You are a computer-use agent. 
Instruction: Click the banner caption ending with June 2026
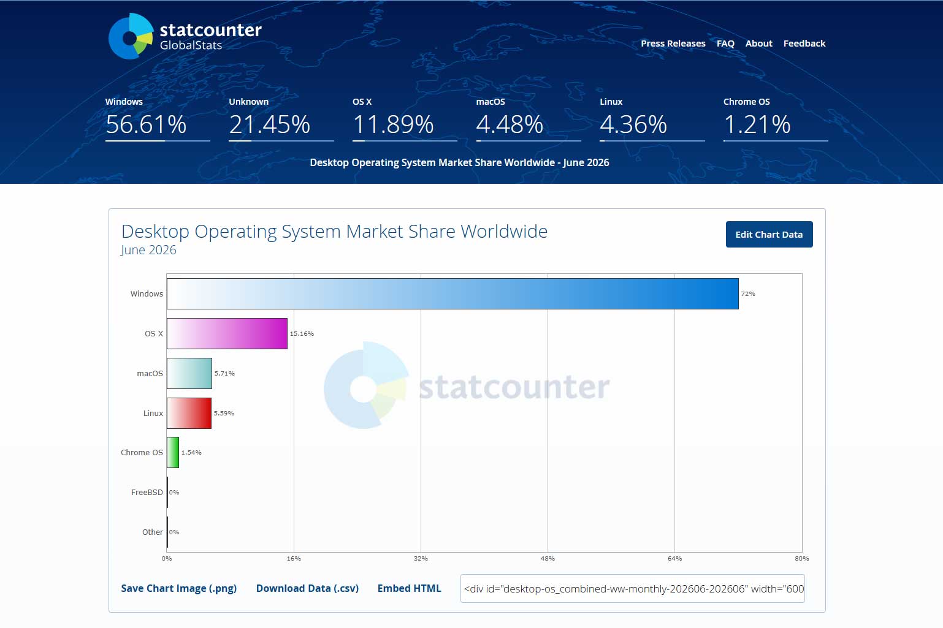459,162
